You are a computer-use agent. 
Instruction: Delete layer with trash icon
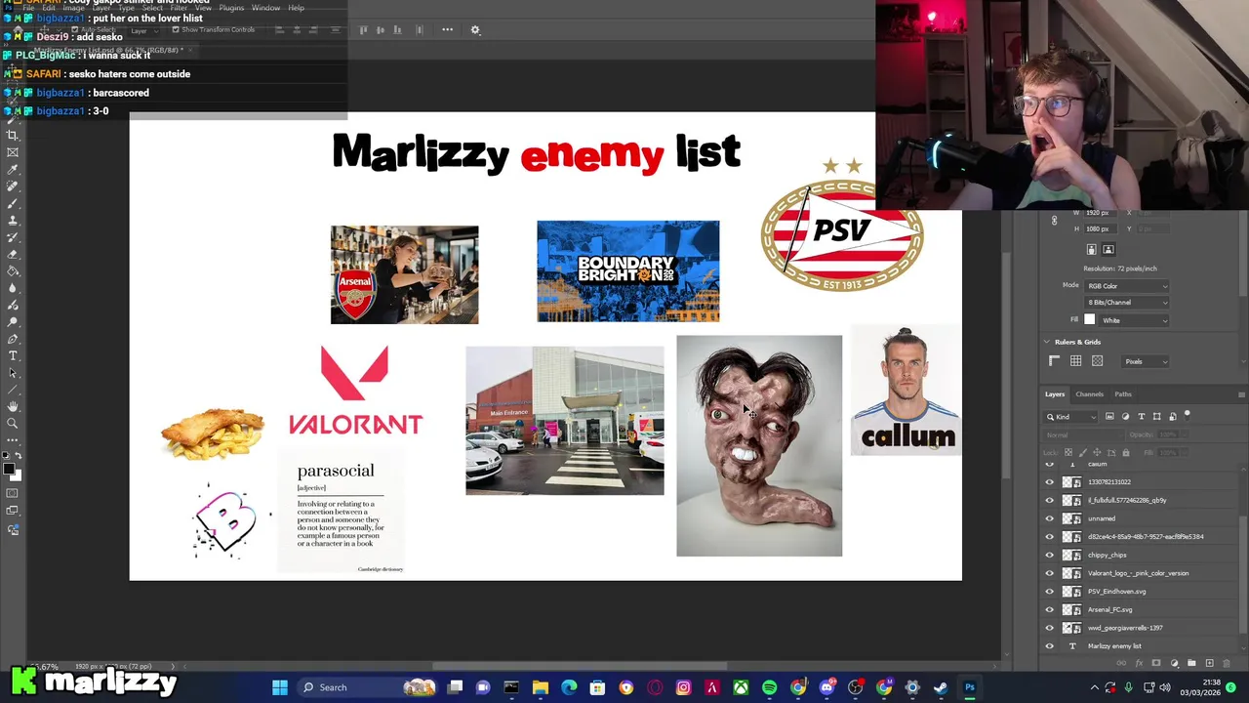coord(1229,664)
